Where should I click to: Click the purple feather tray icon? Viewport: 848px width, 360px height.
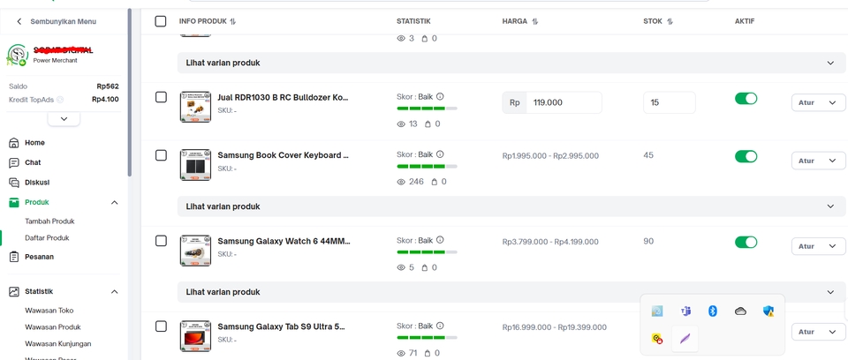[x=685, y=339]
